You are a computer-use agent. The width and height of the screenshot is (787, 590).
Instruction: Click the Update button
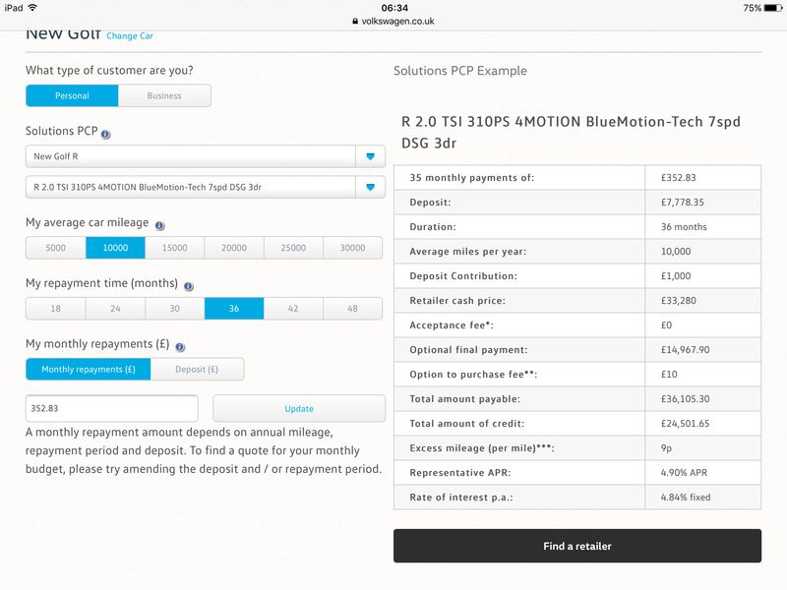pyautogui.click(x=299, y=409)
